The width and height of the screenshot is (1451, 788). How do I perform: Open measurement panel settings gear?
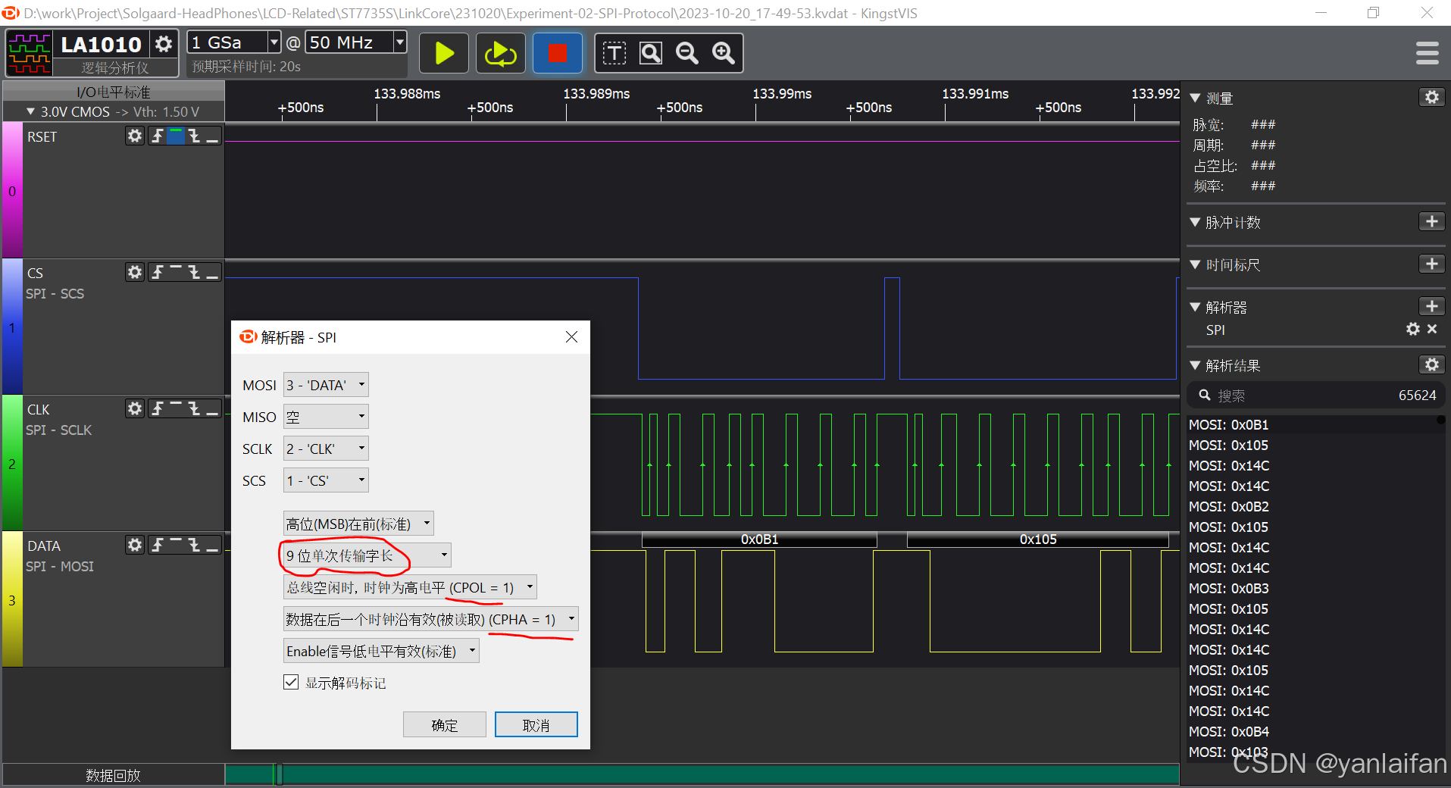(1431, 97)
